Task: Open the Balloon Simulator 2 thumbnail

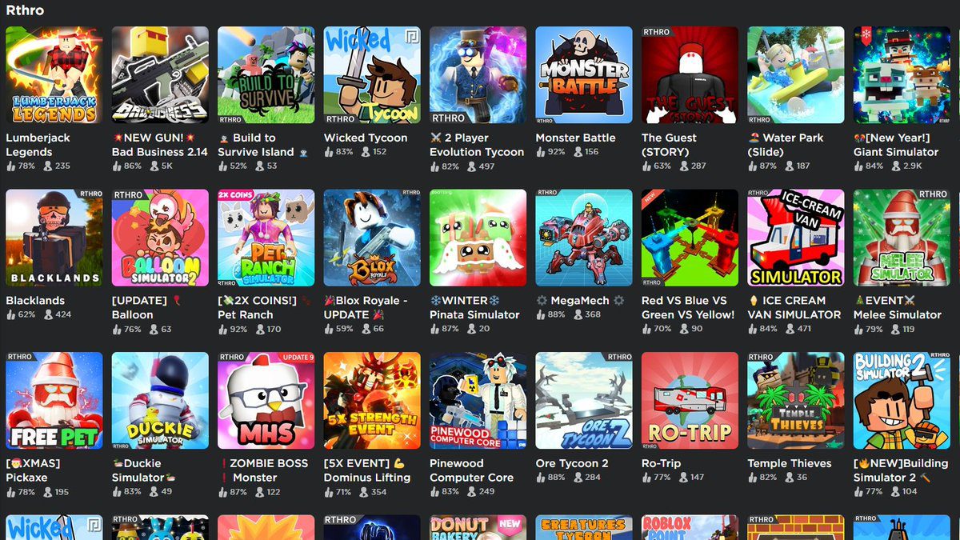Action: (160, 238)
